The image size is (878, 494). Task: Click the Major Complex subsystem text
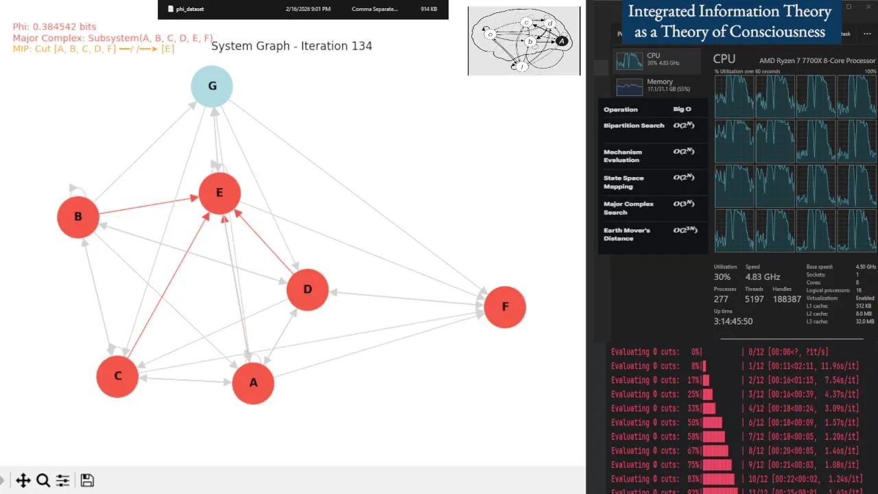(x=113, y=38)
